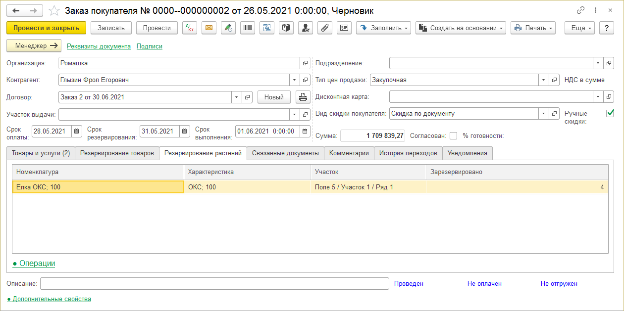Click Провести и закрыть button
Image resolution: width=624 pixels, height=311 pixels.
47,28
